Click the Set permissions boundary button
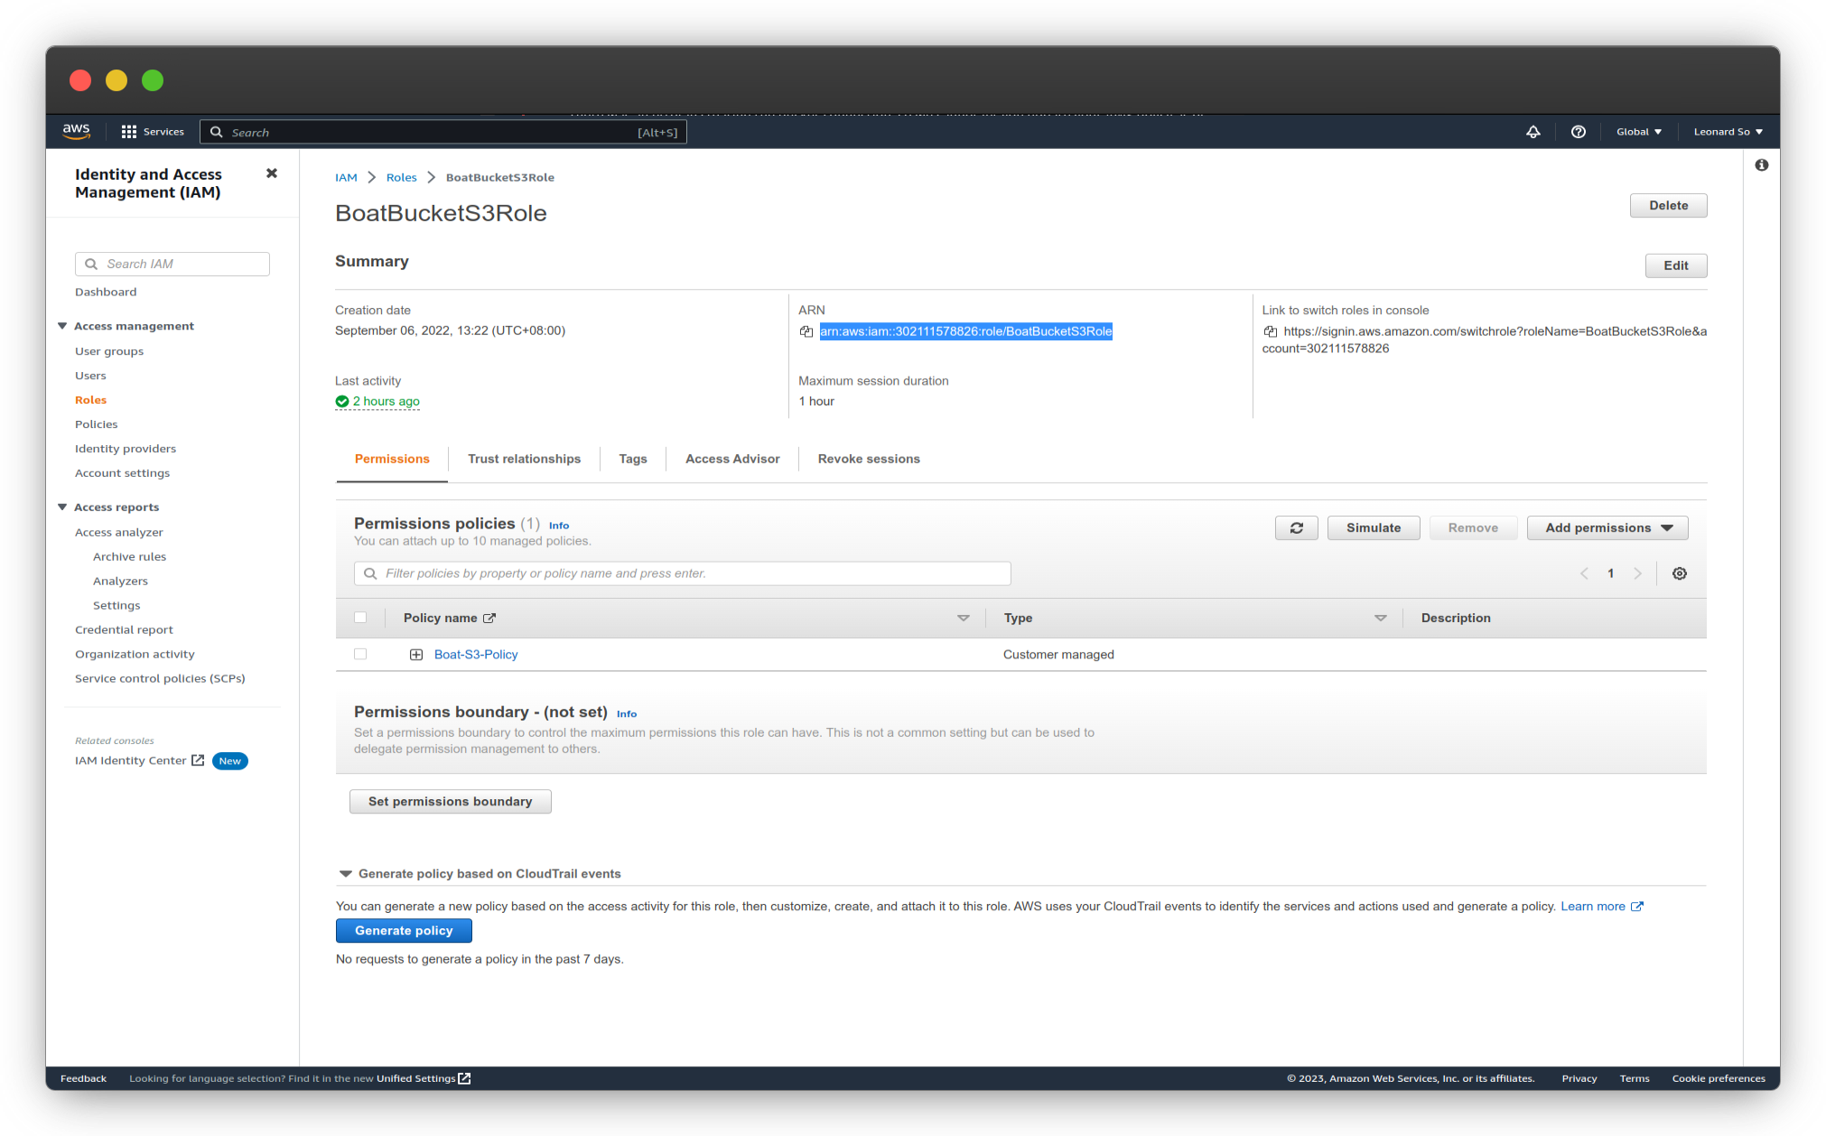Screen dimensions: 1826x1136 [450, 802]
